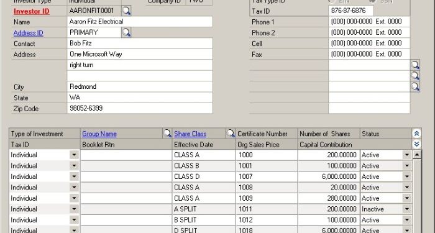Click the State field WA

[x=140, y=98]
